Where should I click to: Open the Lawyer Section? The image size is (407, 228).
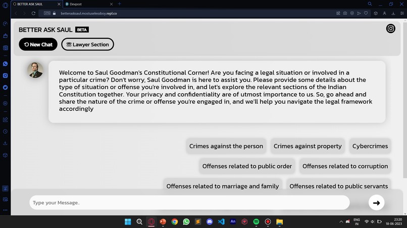(87, 44)
